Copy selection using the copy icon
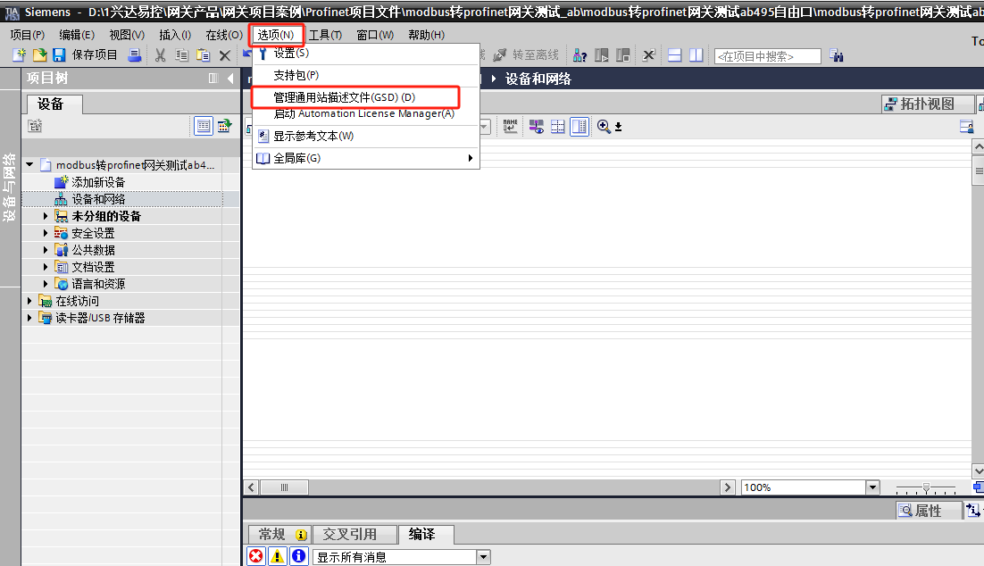The width and height of the screenshot is (984, 566). tap(181, 55)
